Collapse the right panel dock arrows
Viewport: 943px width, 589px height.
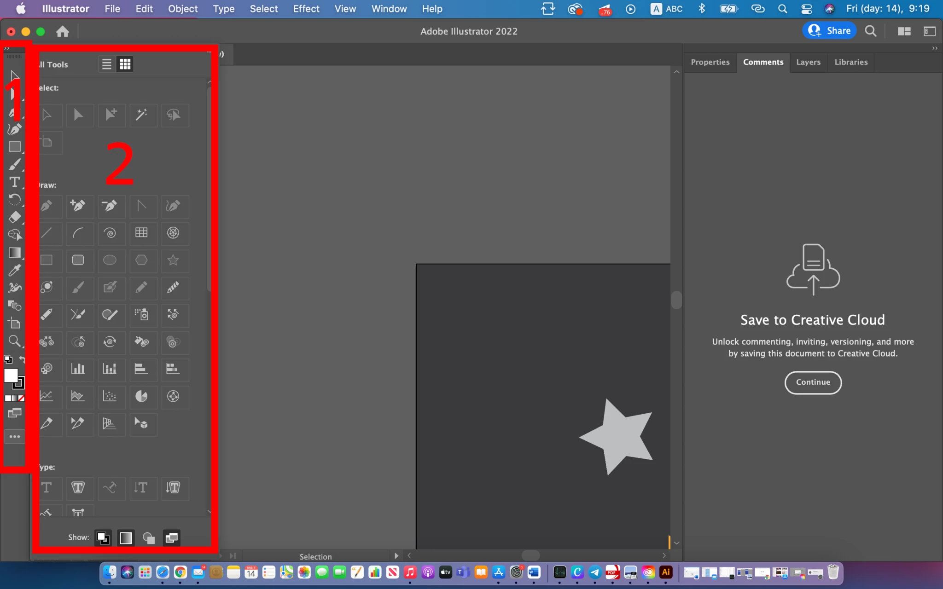click(934, 48)
